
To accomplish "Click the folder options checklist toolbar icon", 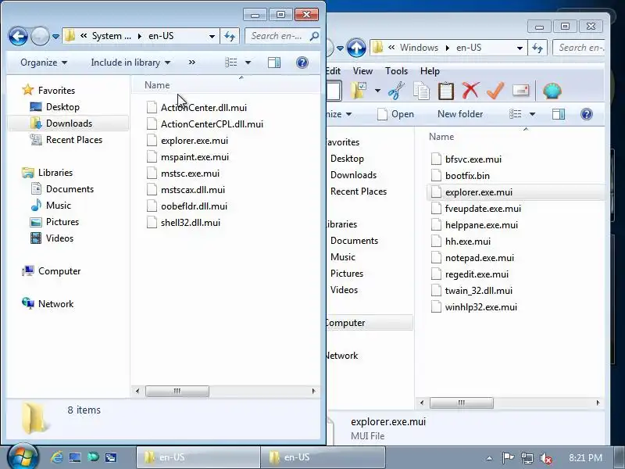I will coord(359,91).
